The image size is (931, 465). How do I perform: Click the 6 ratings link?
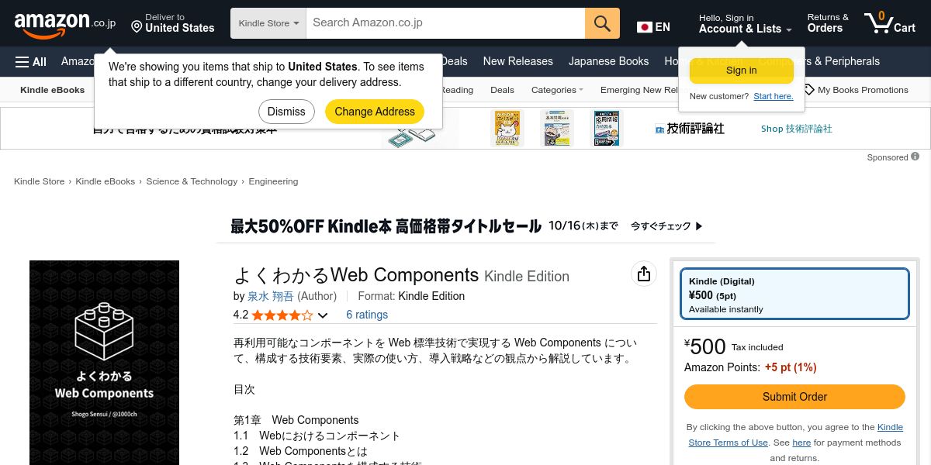click(367, 315)
